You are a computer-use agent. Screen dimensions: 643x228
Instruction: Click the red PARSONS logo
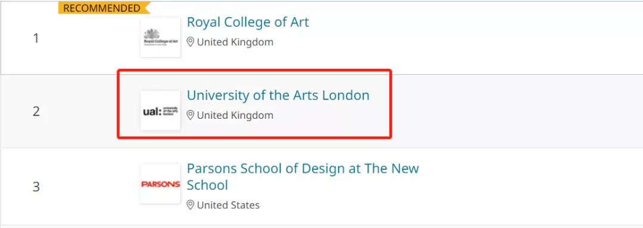pyautogui.click(x=160, y=184)
